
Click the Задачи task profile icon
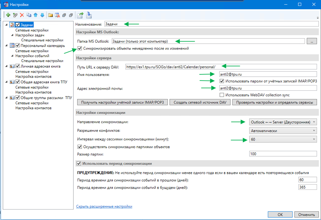click(12, 25)
